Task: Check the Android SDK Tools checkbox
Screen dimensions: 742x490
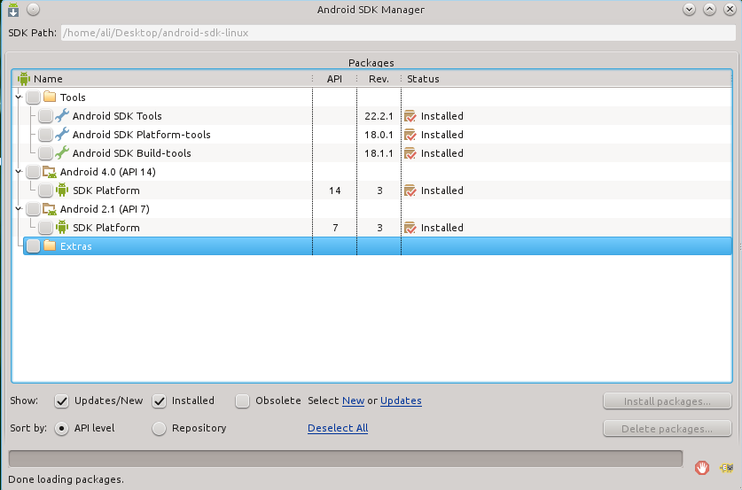Action: [x=45, y=116]
